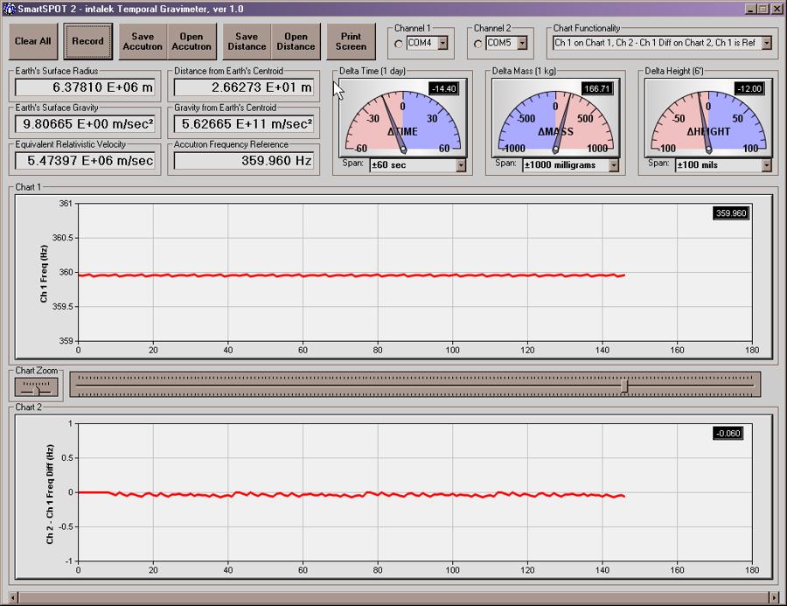Click the Print Screen button

pyautogui.click(x=351, y=41)
